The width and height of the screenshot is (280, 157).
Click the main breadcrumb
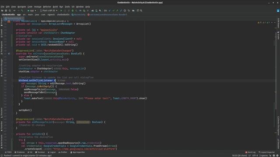(x=30, y=15)
